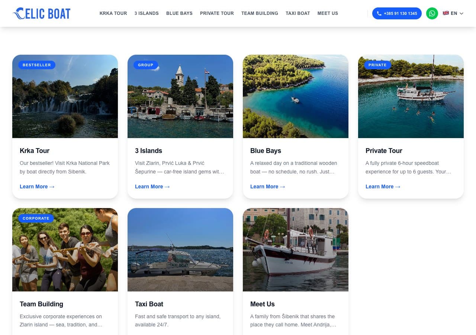The image size is (476, 335).
Task: Click the 'Visit Zlarin, Prvić Luka' description
Action: 180,167
